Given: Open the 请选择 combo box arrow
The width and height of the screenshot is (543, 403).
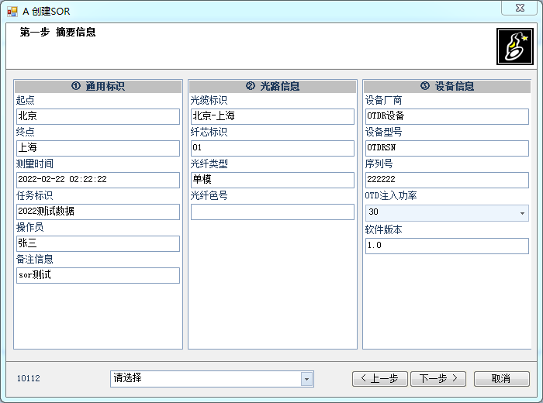Looking at the screenshot, I should click(x=307, y=379).
